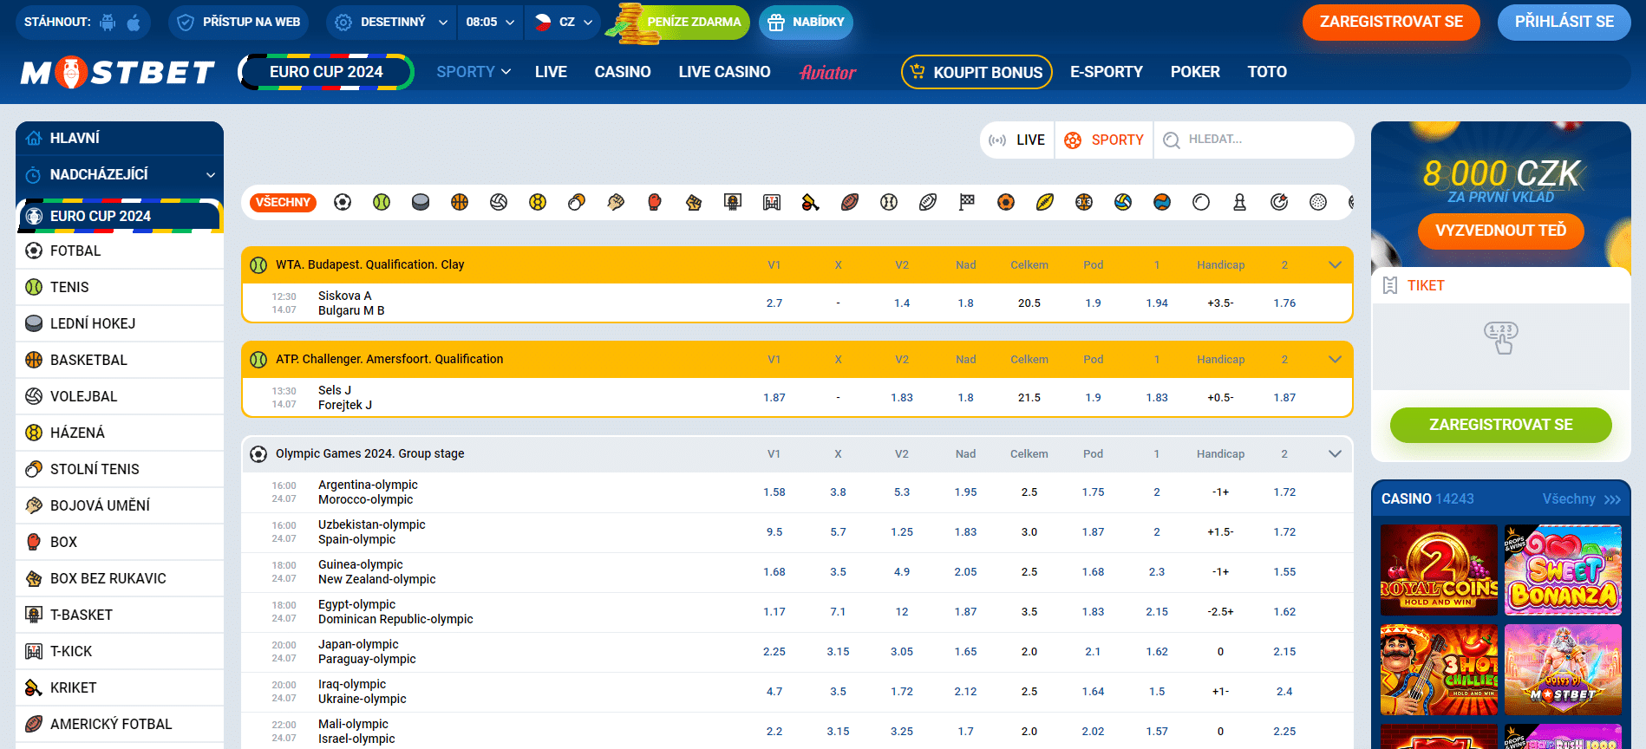Filter by the tennis ball icon

(382, 202)
